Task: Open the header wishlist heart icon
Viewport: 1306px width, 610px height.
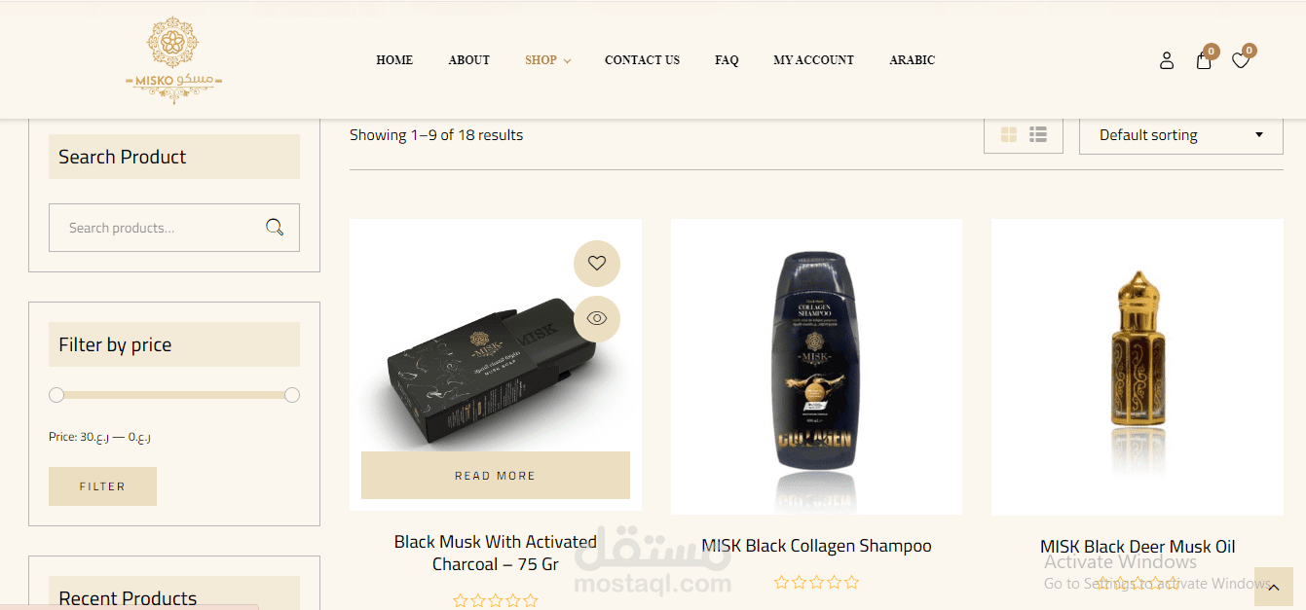Action: 1241,60
